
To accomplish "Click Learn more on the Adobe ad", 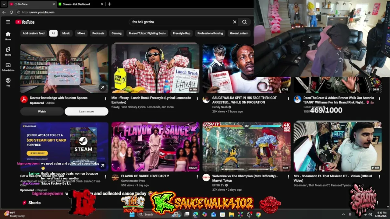I will [x=87, y=112].
